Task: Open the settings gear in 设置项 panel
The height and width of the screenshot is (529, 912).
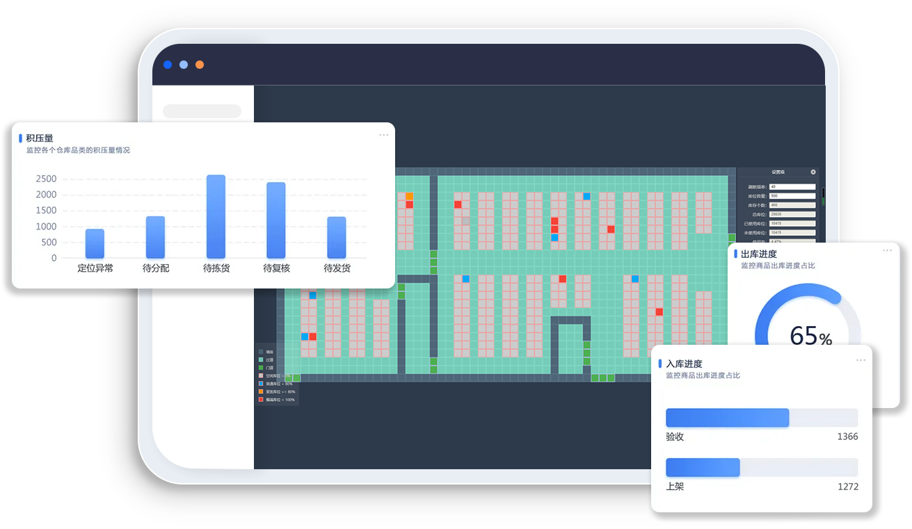Action: [x=813, y=172]
